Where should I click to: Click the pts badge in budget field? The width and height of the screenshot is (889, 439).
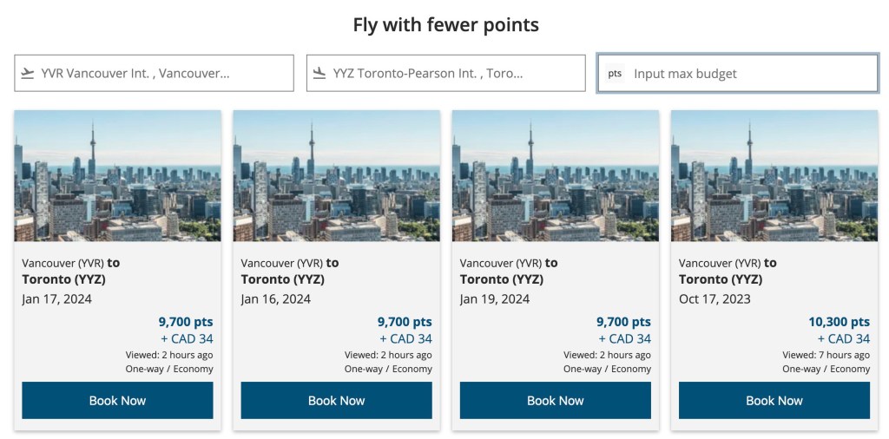(x=615, y=74)
